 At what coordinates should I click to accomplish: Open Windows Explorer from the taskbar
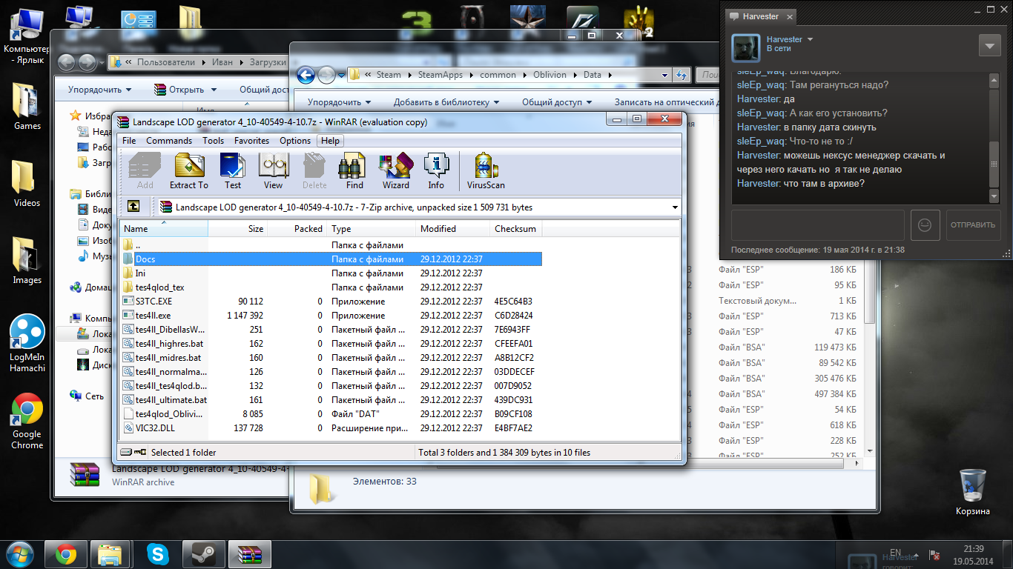(111, 554)
